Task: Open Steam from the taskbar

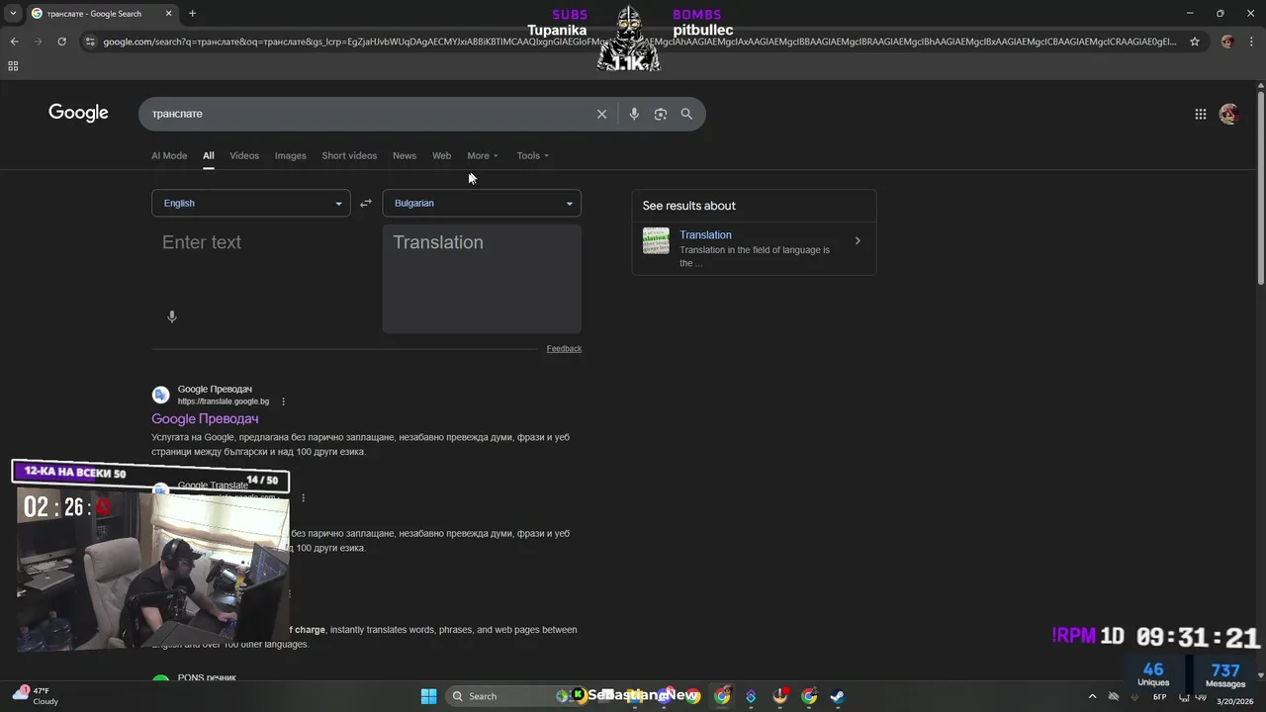Action: [x=837, y=696]
